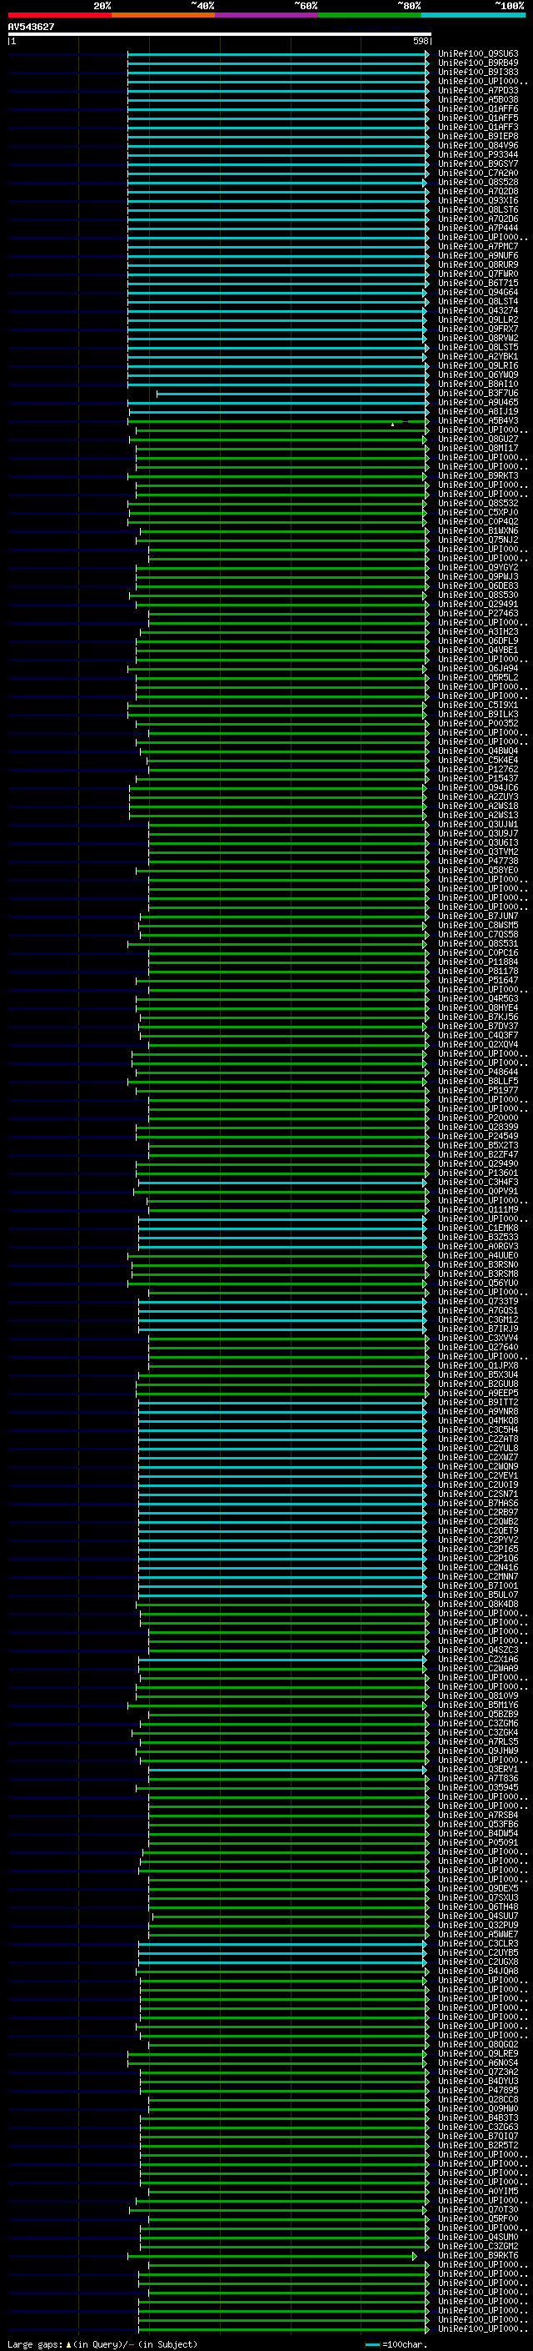Select hit label UniRef100_A7Q2D8
The width and height of the screenshot is (533, 2351).
pos(478,191)
